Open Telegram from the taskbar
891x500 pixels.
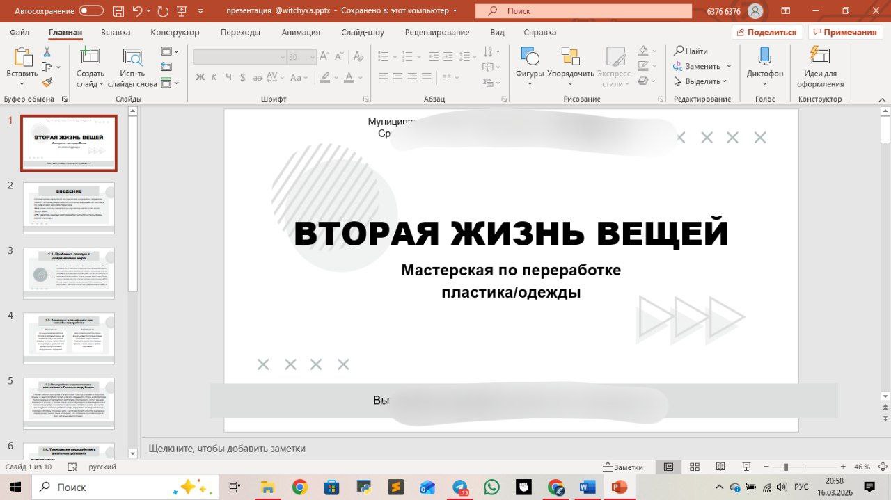point(460,487)
